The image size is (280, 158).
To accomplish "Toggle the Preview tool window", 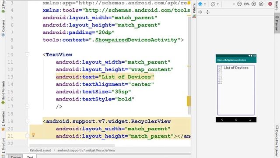I will [x=277, y=23].
